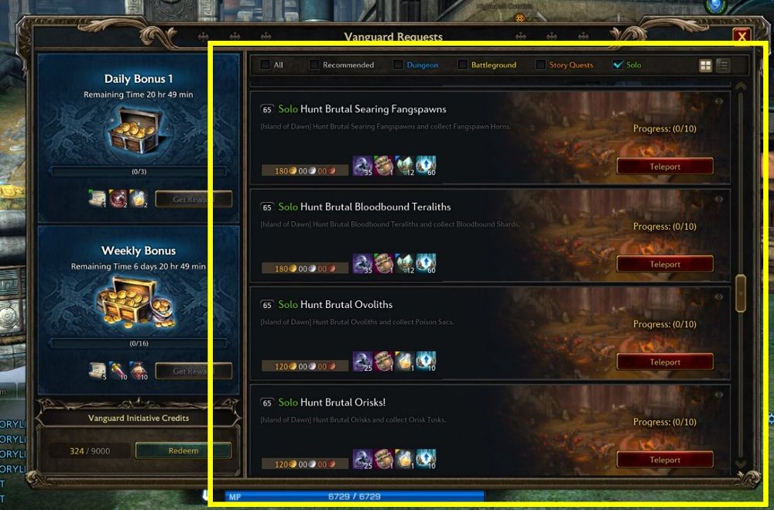Select the Weekly Bonus treasure chest
774x510 pixels.
[x=135, y=302]
